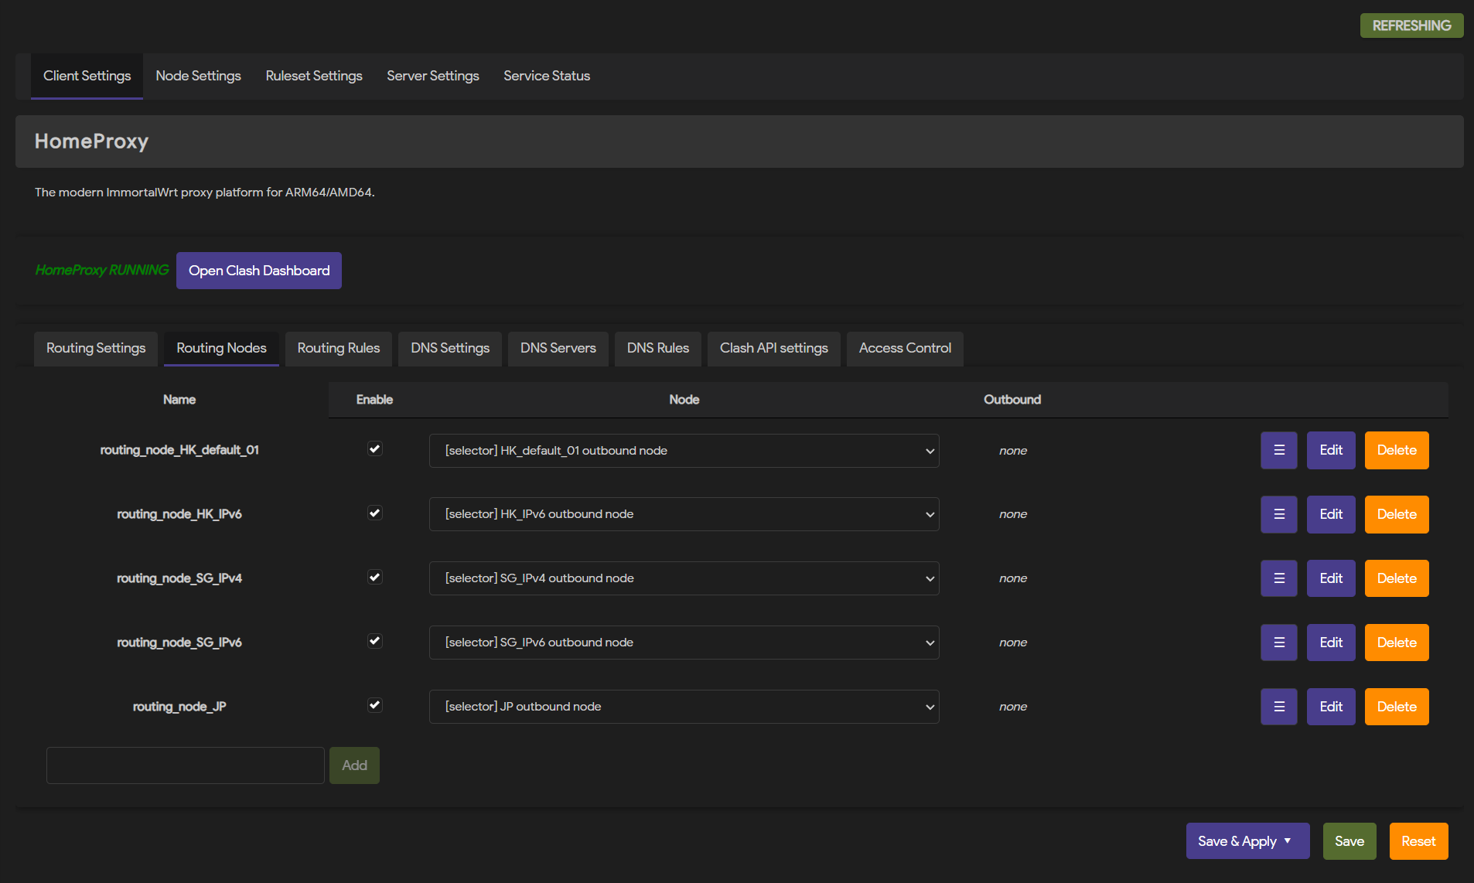
Task: Click the drag handle icon for routing_node_HK_default_01
Action: [1279, 450]
